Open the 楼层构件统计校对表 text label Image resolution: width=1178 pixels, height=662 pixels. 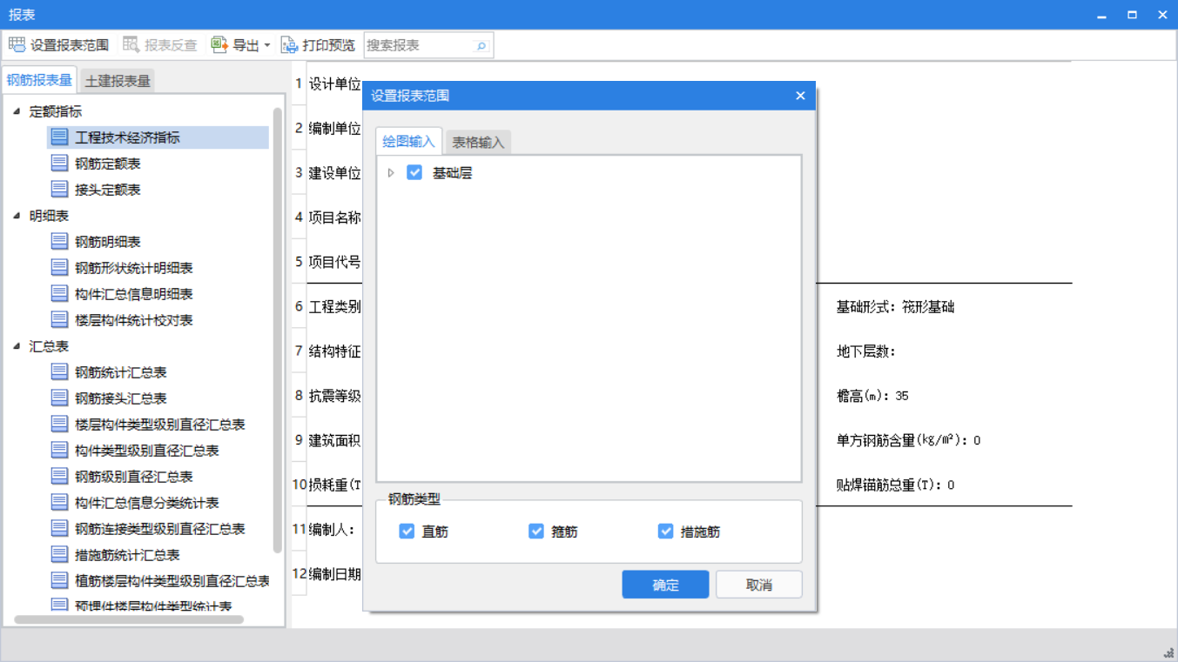click(x=134, y=320)
